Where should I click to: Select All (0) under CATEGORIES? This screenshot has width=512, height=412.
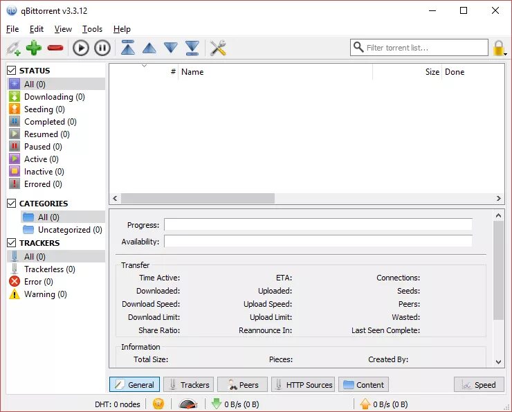(x=63, y=217)
